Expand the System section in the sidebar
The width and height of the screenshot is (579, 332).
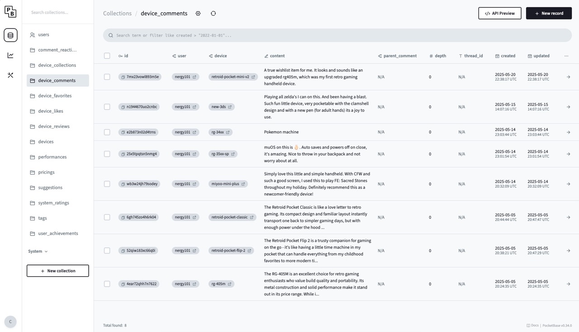pyautogui.click(x=38, y=251)
